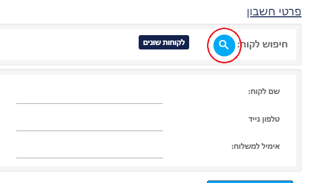Click the חיפוש לקוח label
This screenshot has width=309, height=183.
point(262,45)
